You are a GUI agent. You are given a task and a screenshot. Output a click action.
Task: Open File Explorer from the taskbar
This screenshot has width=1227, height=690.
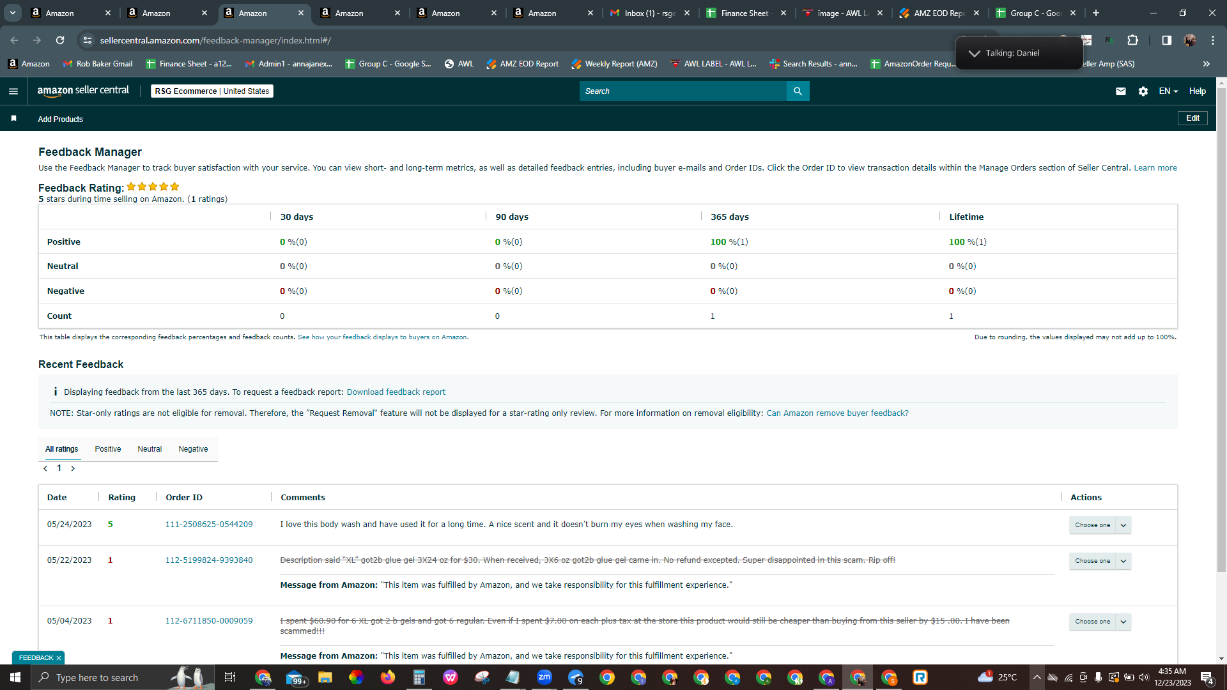click(x=325, y=677)
